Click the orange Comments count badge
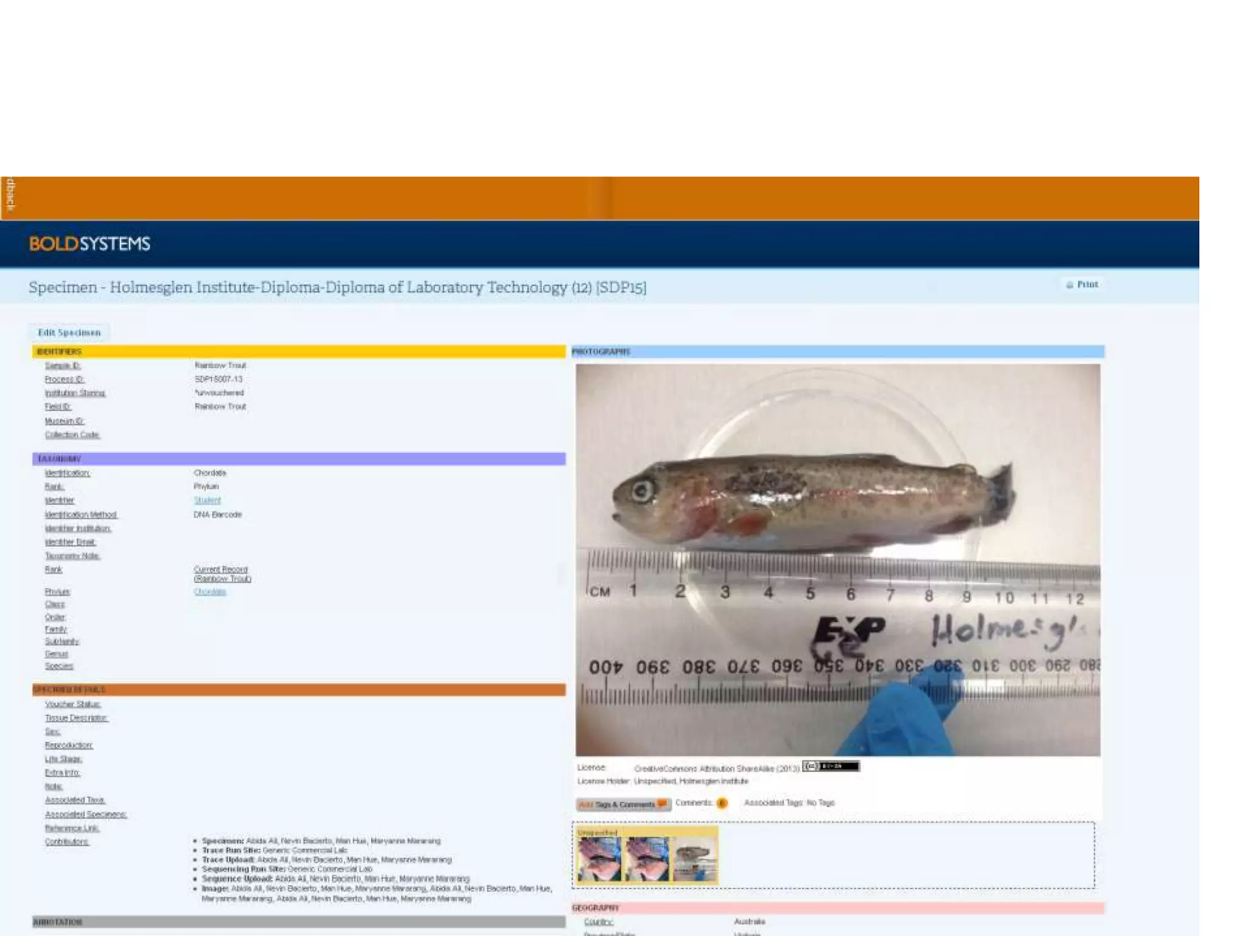 click(722, 803)
